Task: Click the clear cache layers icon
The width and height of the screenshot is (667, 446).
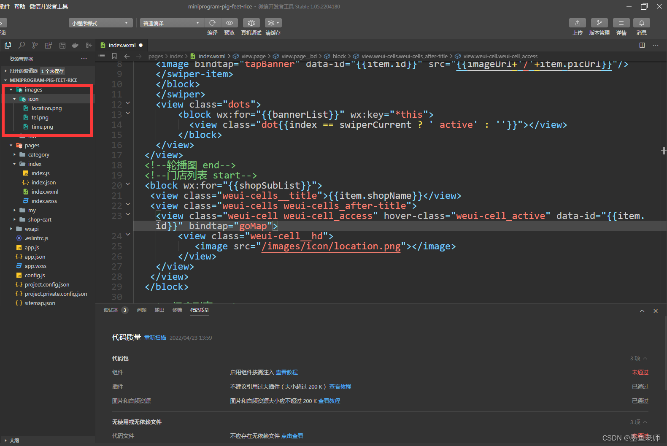Action: 273,23
